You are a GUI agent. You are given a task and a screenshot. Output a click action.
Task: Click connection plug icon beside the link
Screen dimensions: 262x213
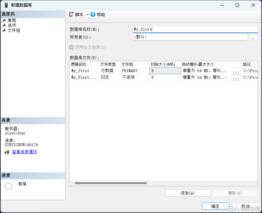[x=7, y=152]
